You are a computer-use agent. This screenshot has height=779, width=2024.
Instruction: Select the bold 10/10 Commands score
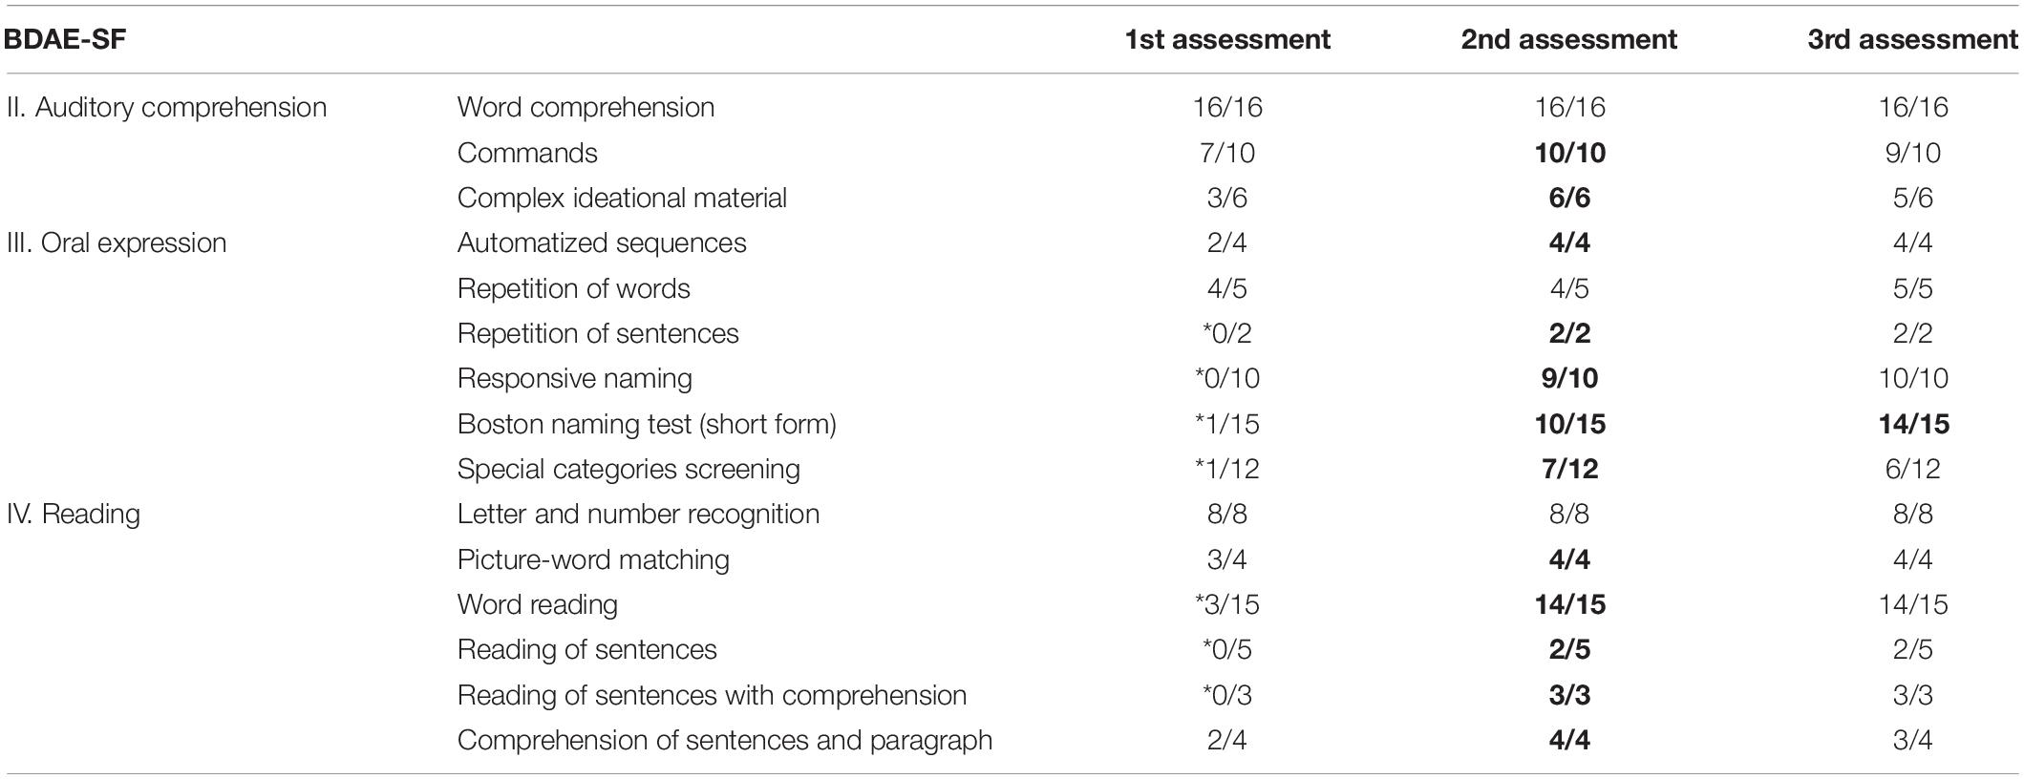click(x=1569, y=153)
